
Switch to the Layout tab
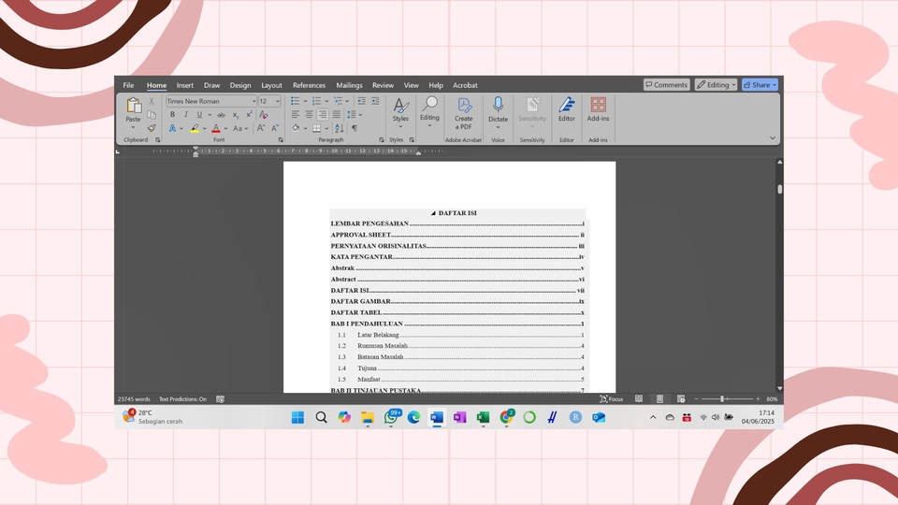(271, 85)
